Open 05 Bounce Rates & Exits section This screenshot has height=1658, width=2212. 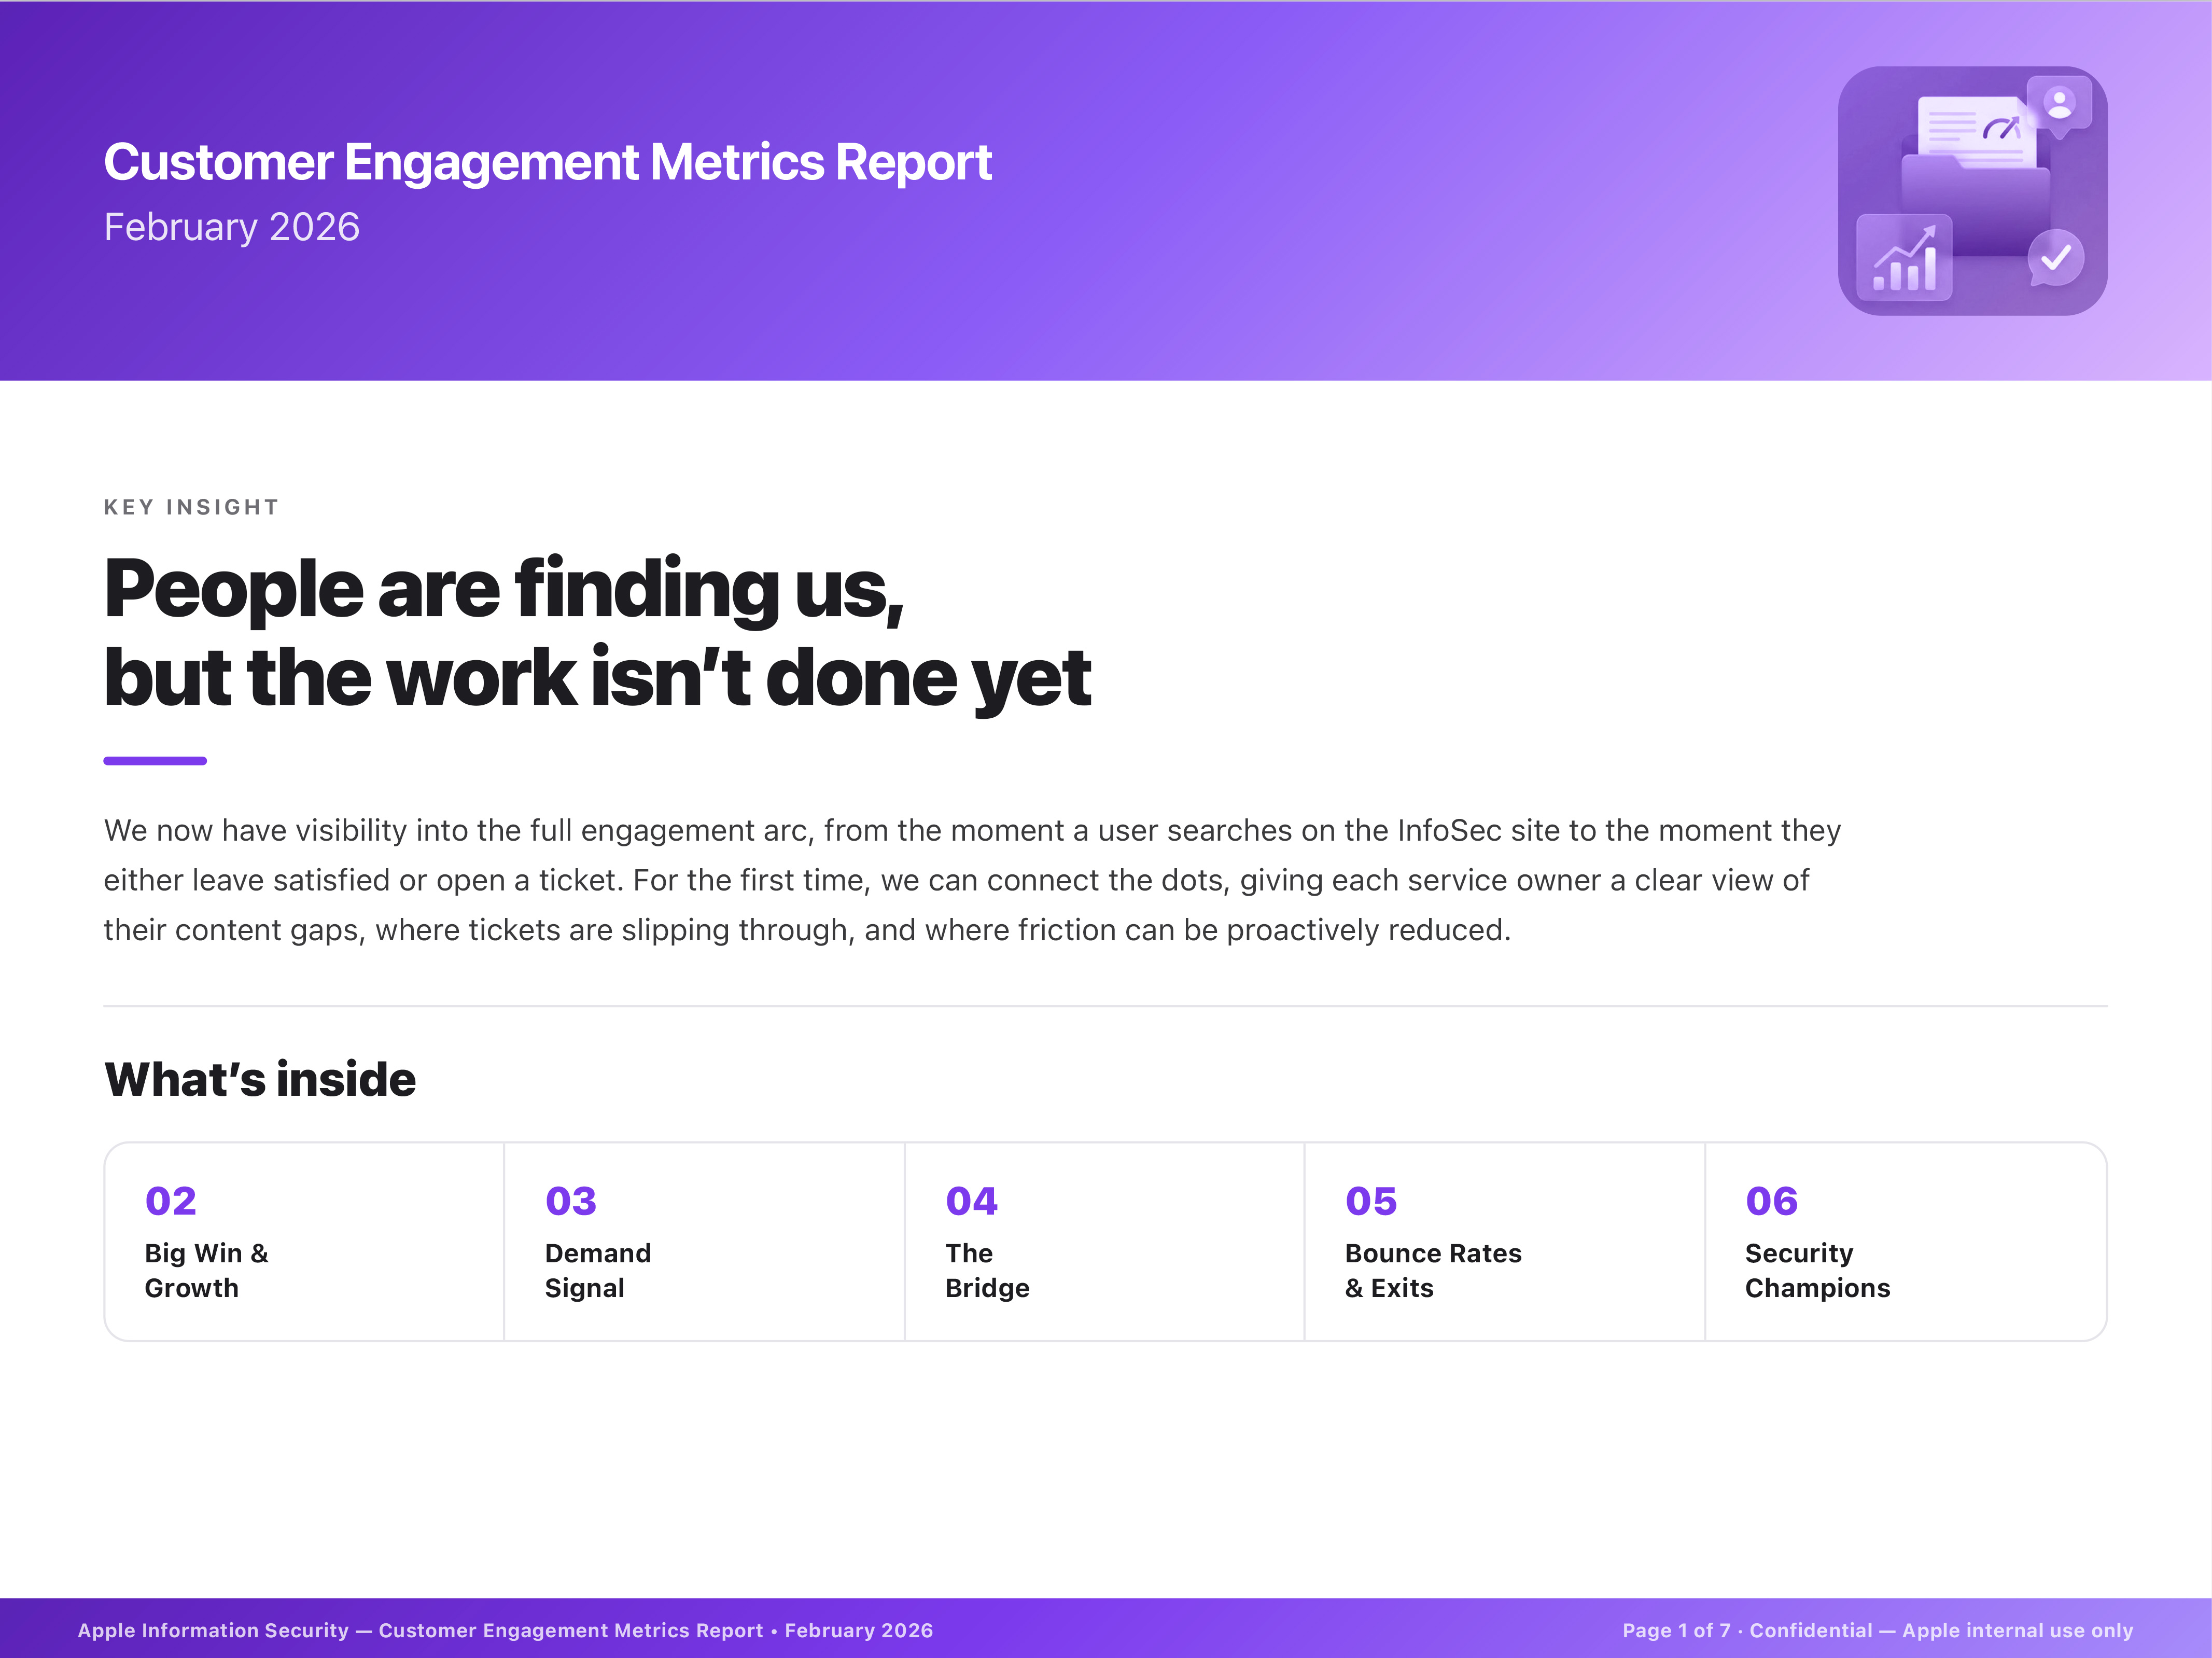click(1504, 1241)
